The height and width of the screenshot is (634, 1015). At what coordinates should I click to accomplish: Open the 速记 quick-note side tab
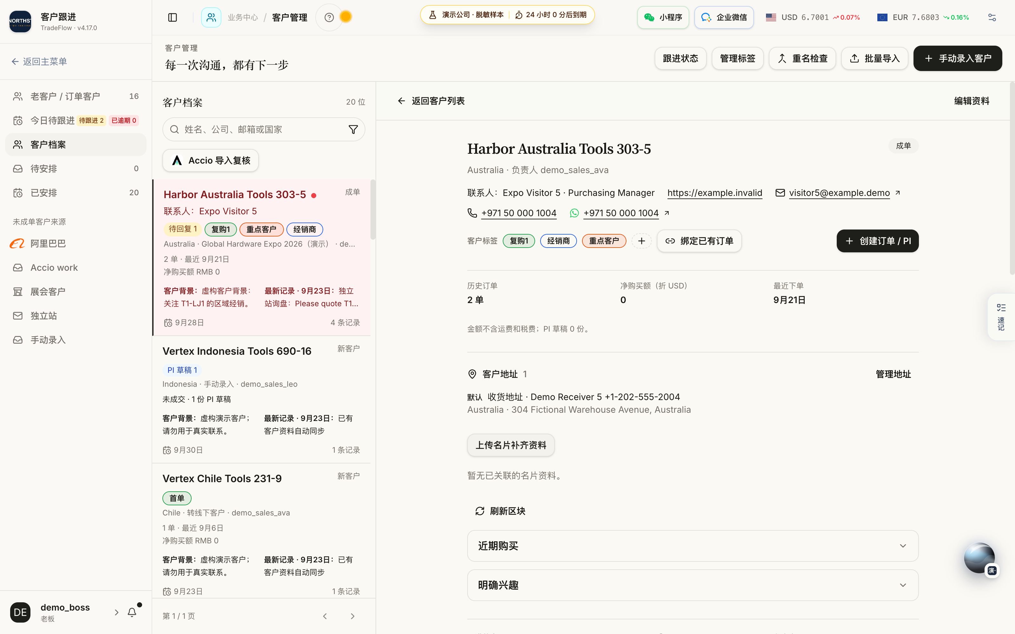click(1001, 317)
